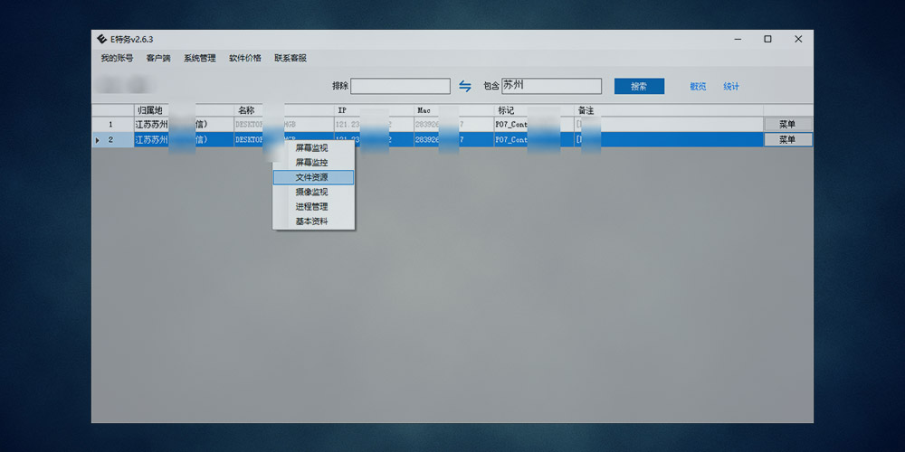Open the 客户端 menu
Screen dimensions: 905x452
pyautogui.click(x=158, y=58)
